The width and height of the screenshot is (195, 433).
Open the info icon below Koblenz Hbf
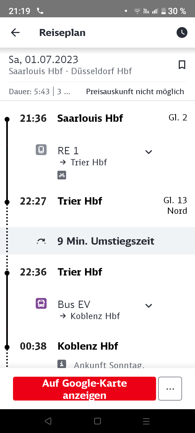(62, 364)
